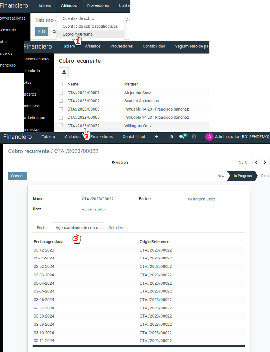Go to previous record with left arrow
This screenshot has height=352, width=270.
[256, 162]
